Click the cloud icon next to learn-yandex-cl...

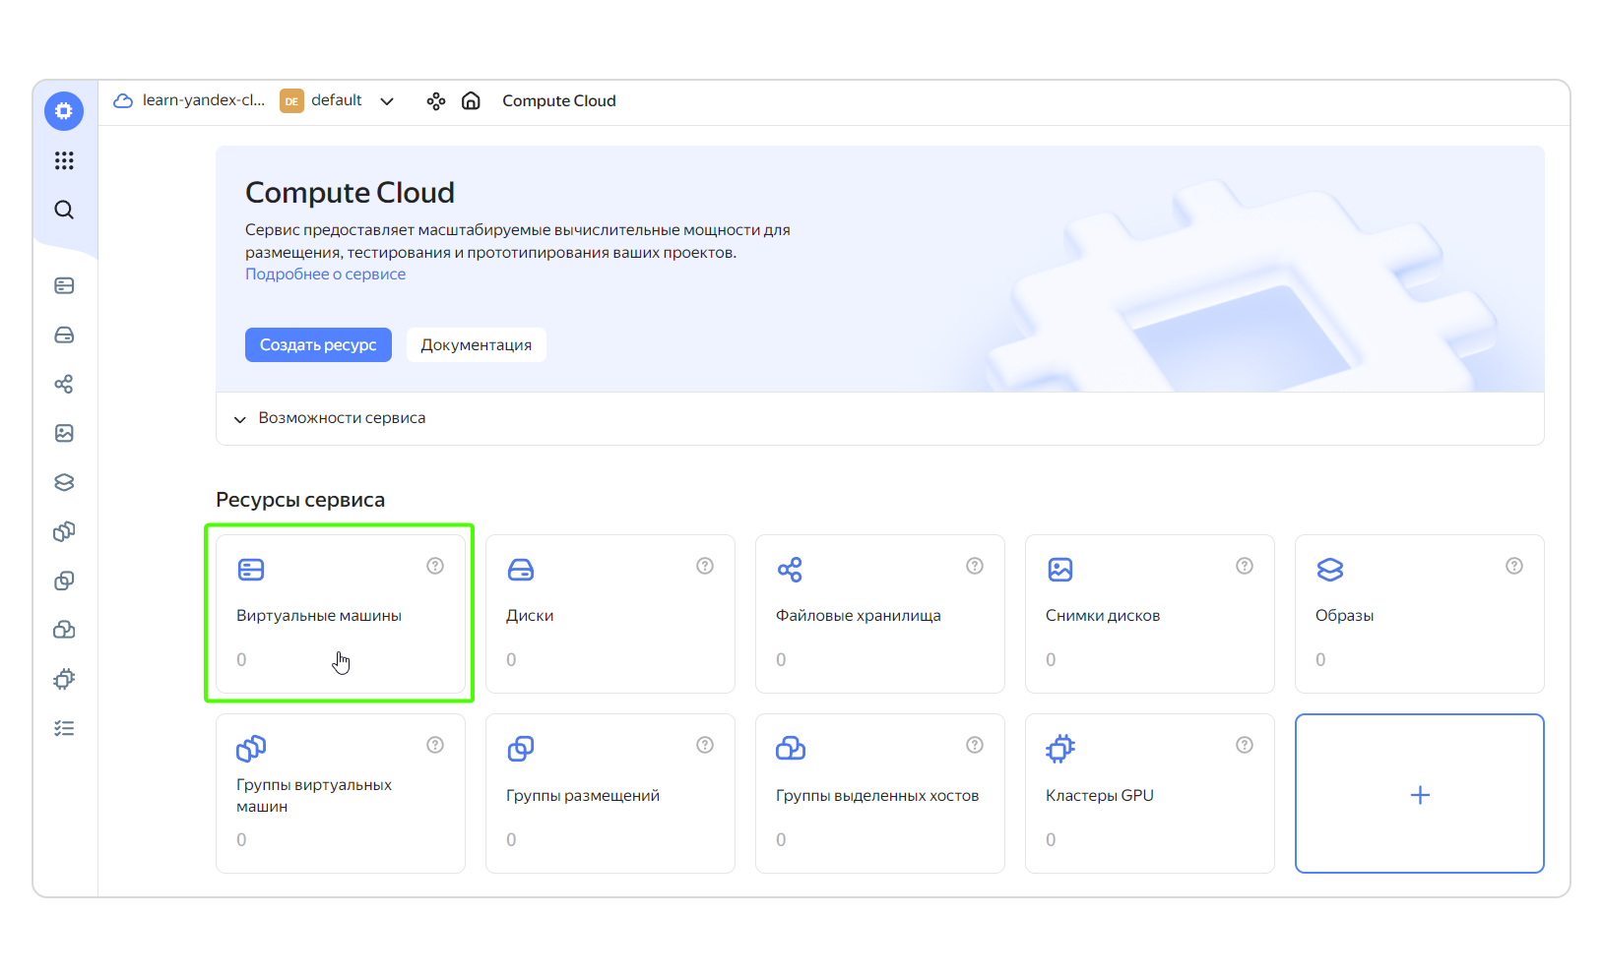click(x=123, y=100)
